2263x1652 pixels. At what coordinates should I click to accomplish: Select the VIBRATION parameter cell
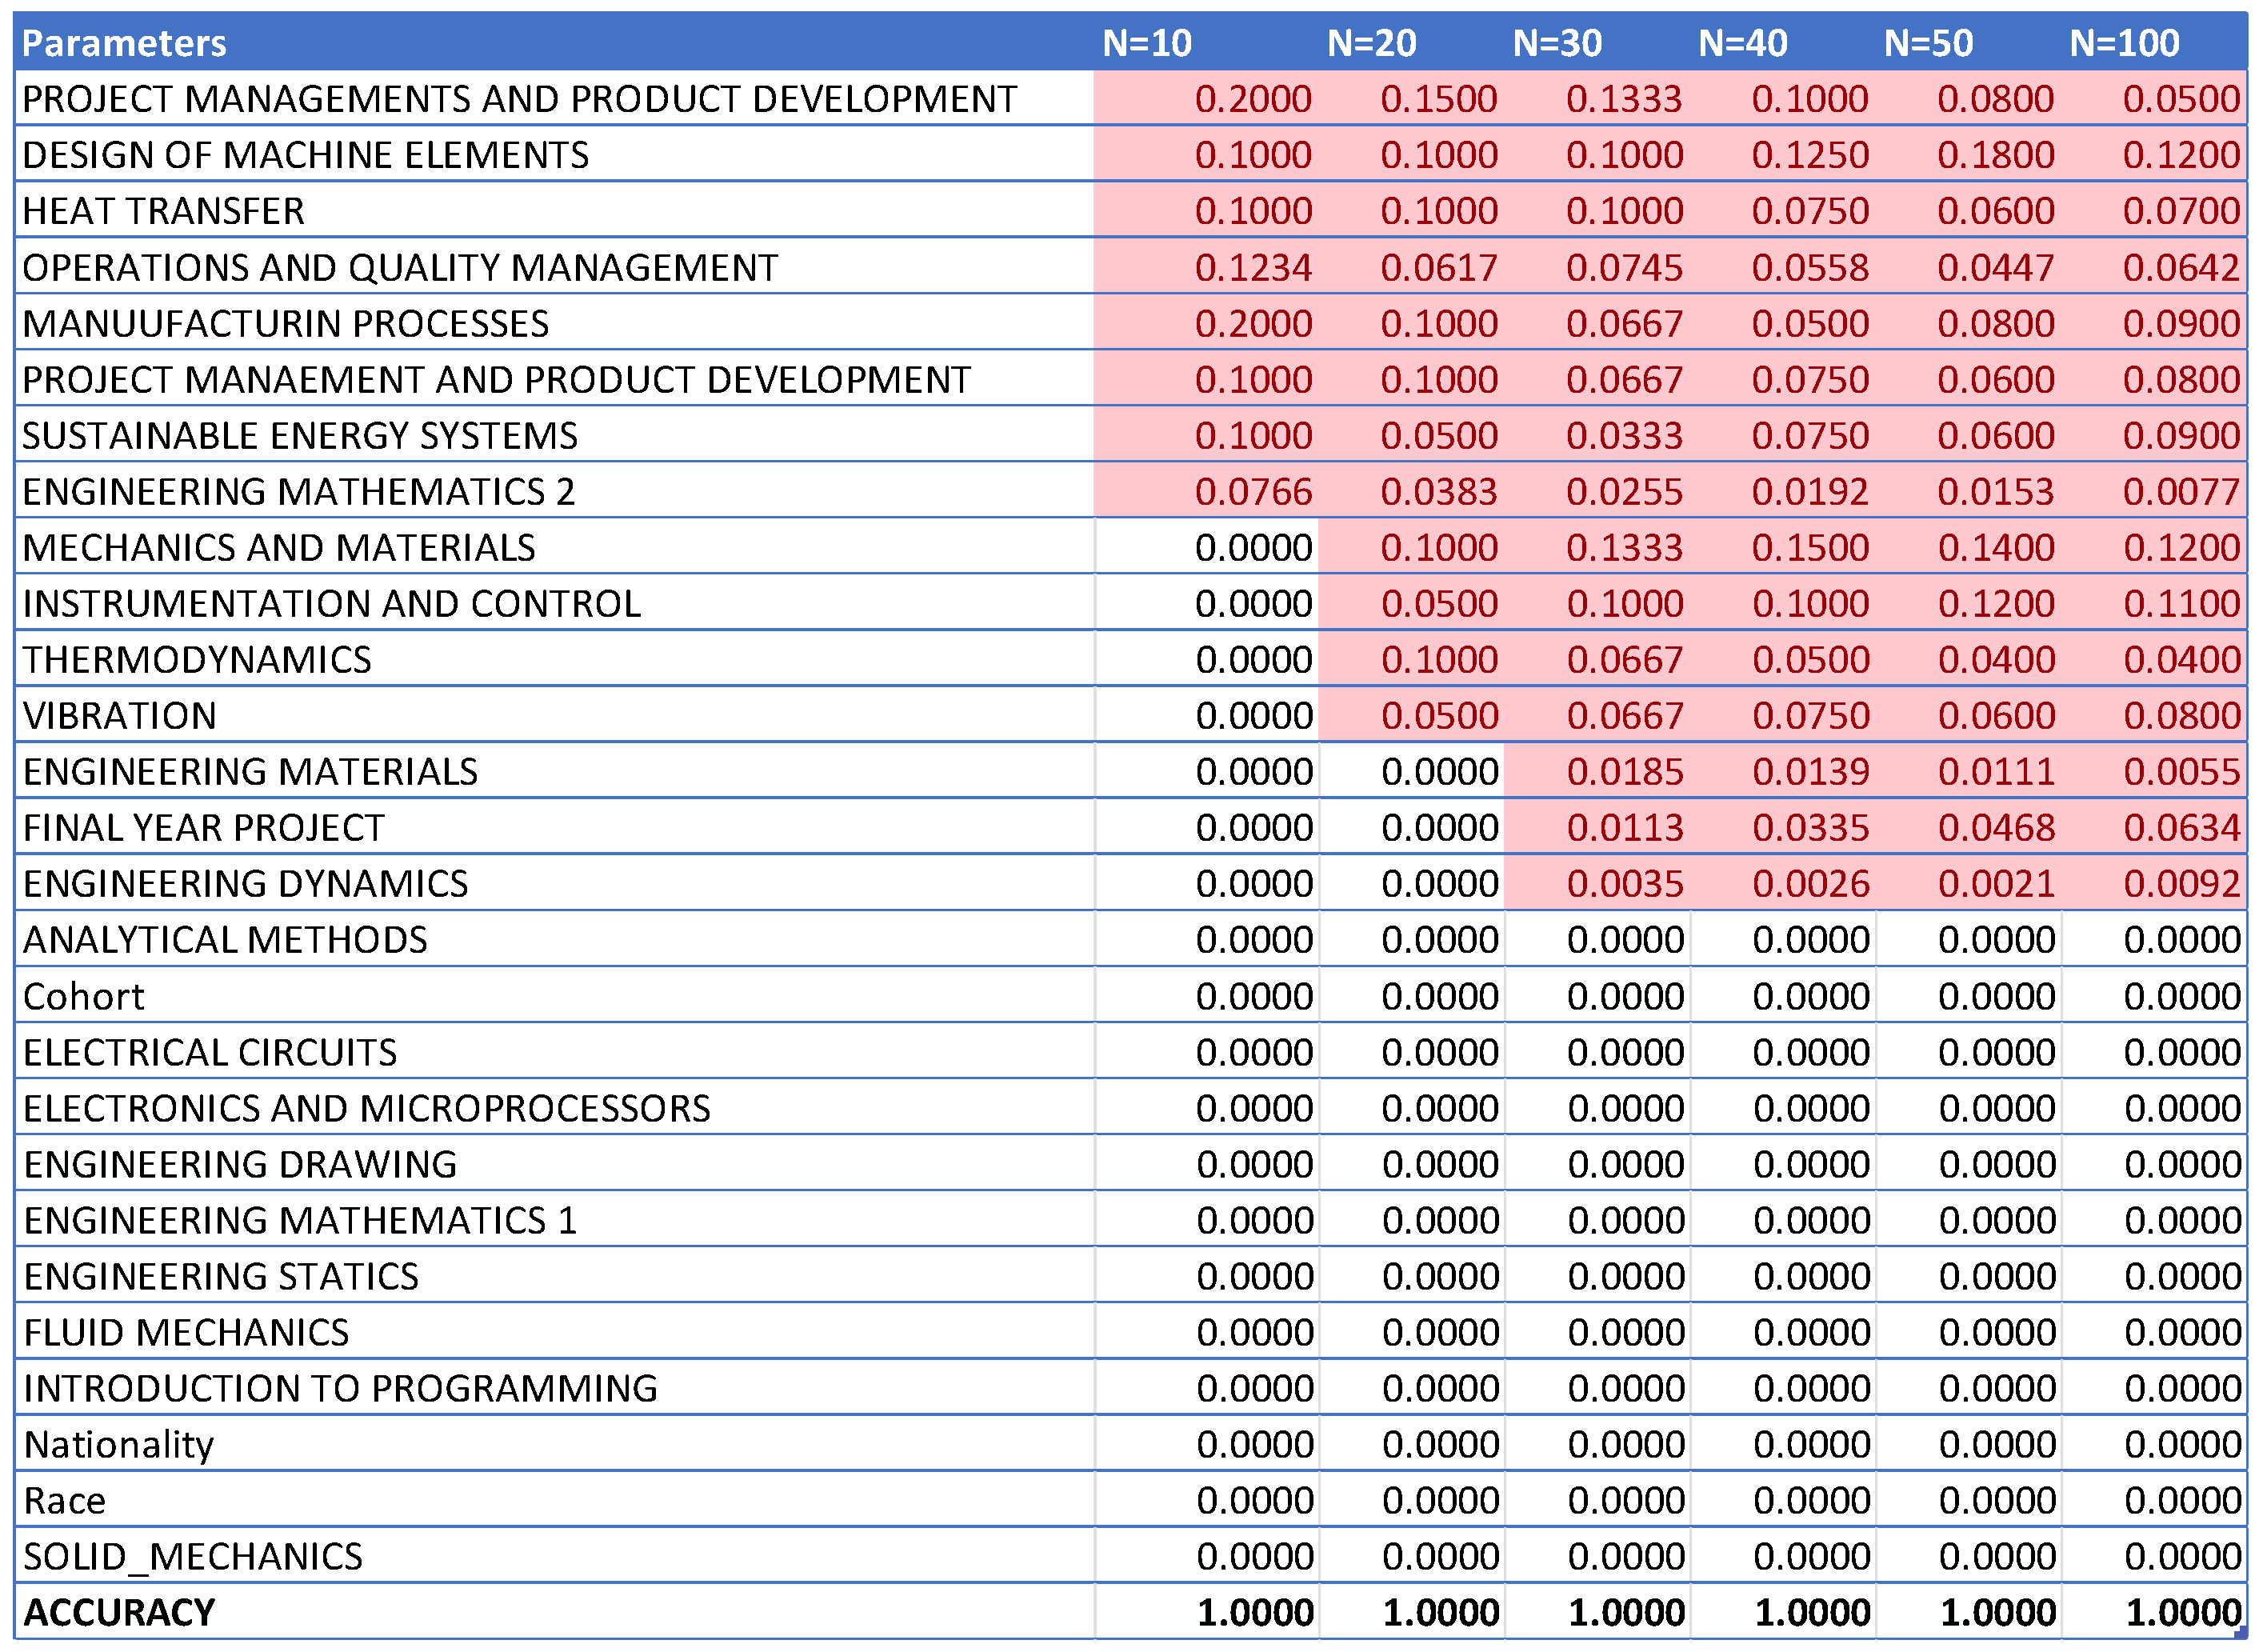point(119,716)
